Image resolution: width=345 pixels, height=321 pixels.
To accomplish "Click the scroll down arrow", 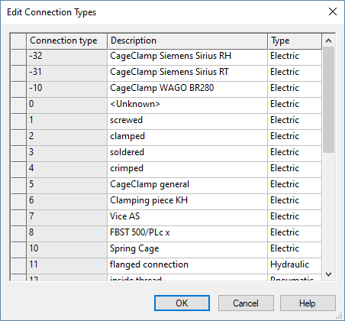I will (328, 274).
